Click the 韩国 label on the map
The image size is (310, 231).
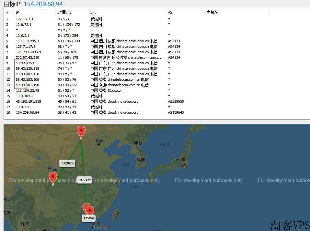coord(141,159)
